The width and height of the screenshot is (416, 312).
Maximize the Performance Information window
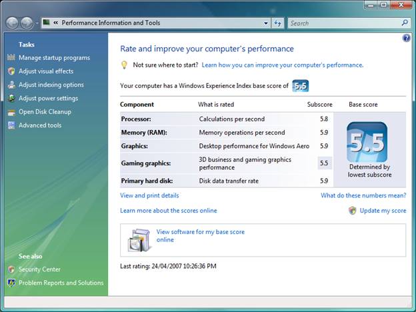coord(383,5)
